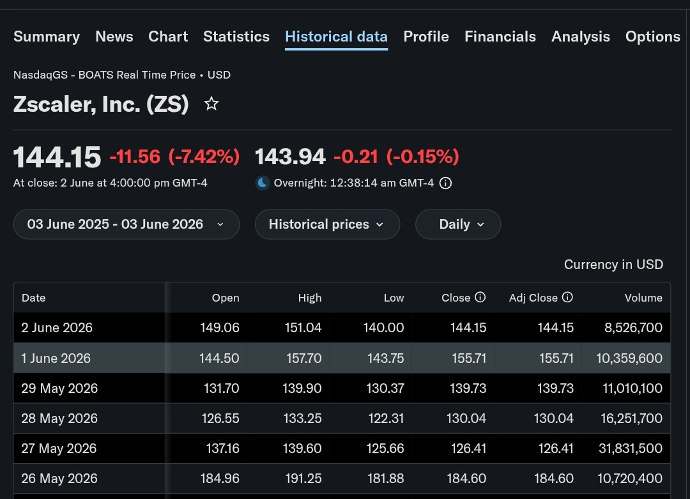Click the overnight moon icon
The image size is (690, 499).
(x=263, y=183)
